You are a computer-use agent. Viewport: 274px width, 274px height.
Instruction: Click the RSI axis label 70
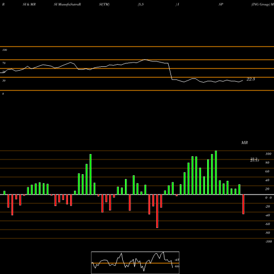[x=4, y=63]
